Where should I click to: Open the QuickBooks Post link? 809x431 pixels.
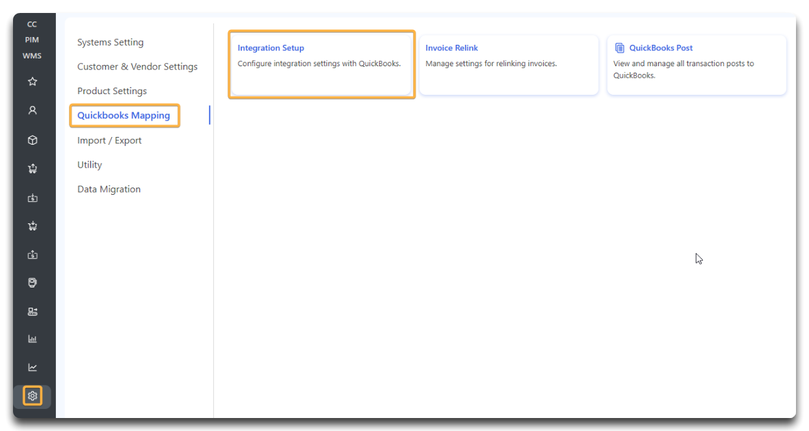(x=661, y=48)
